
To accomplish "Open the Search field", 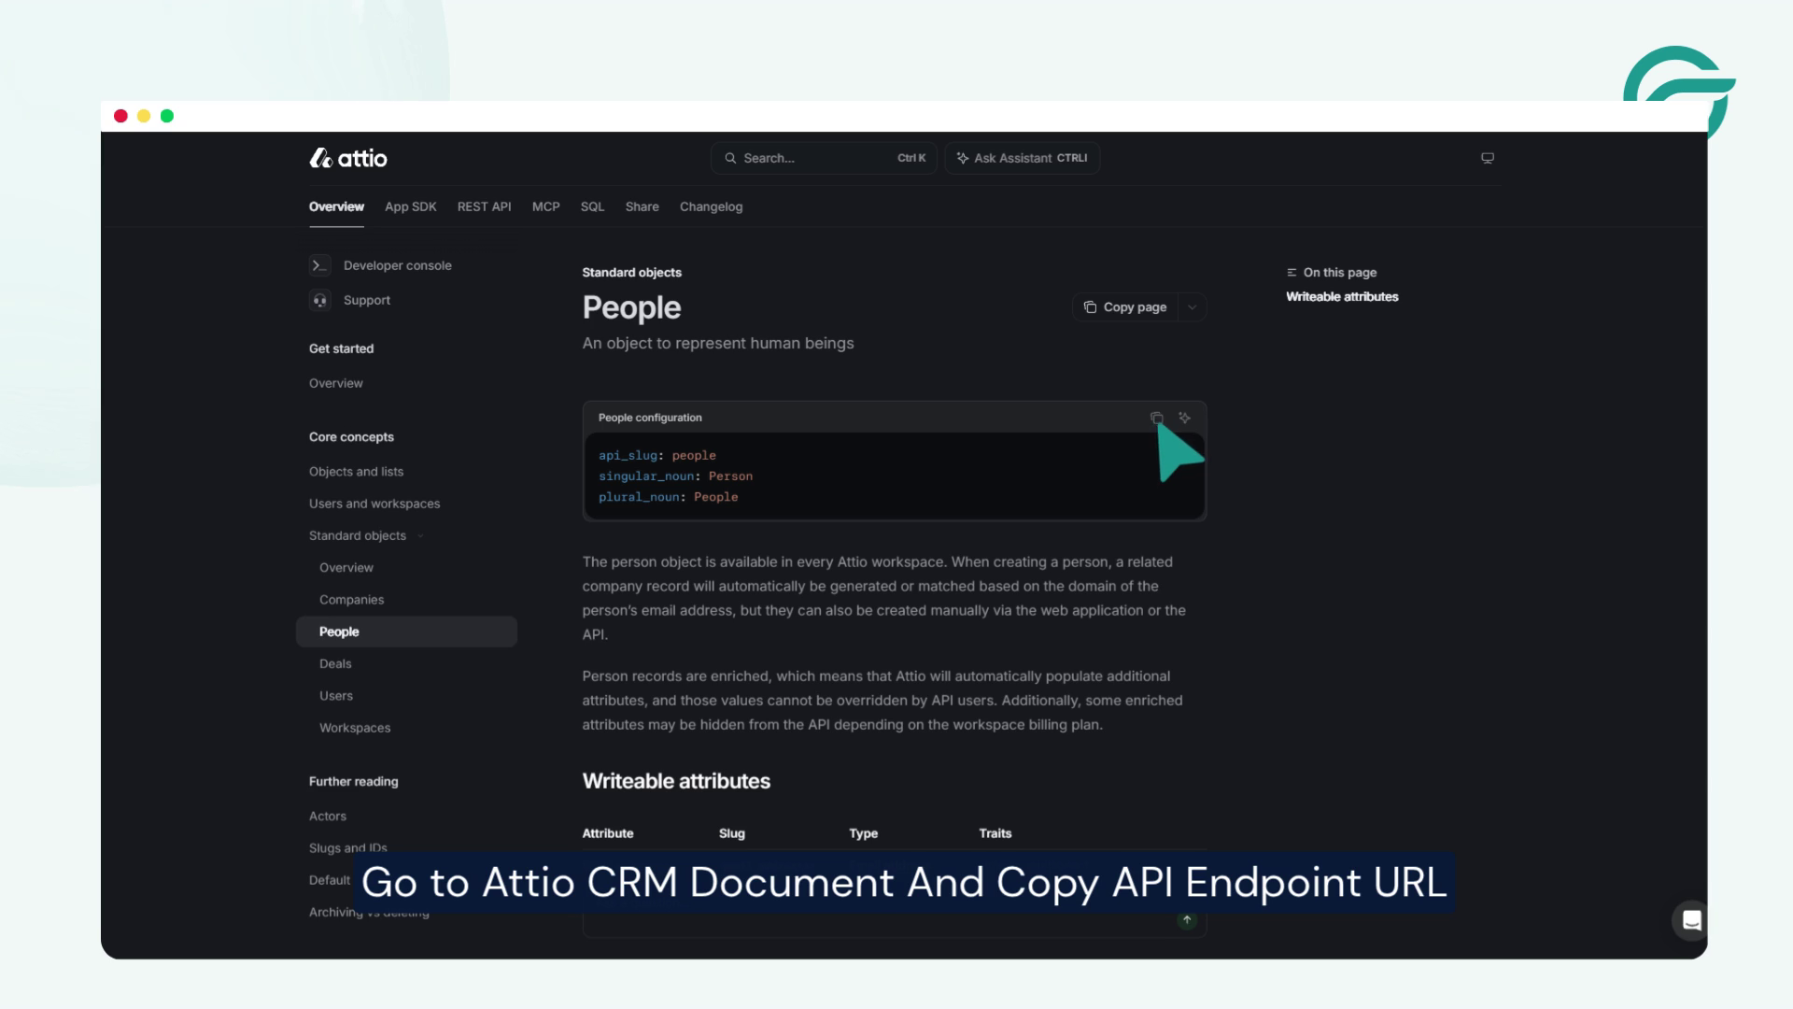I will (823, 158).
